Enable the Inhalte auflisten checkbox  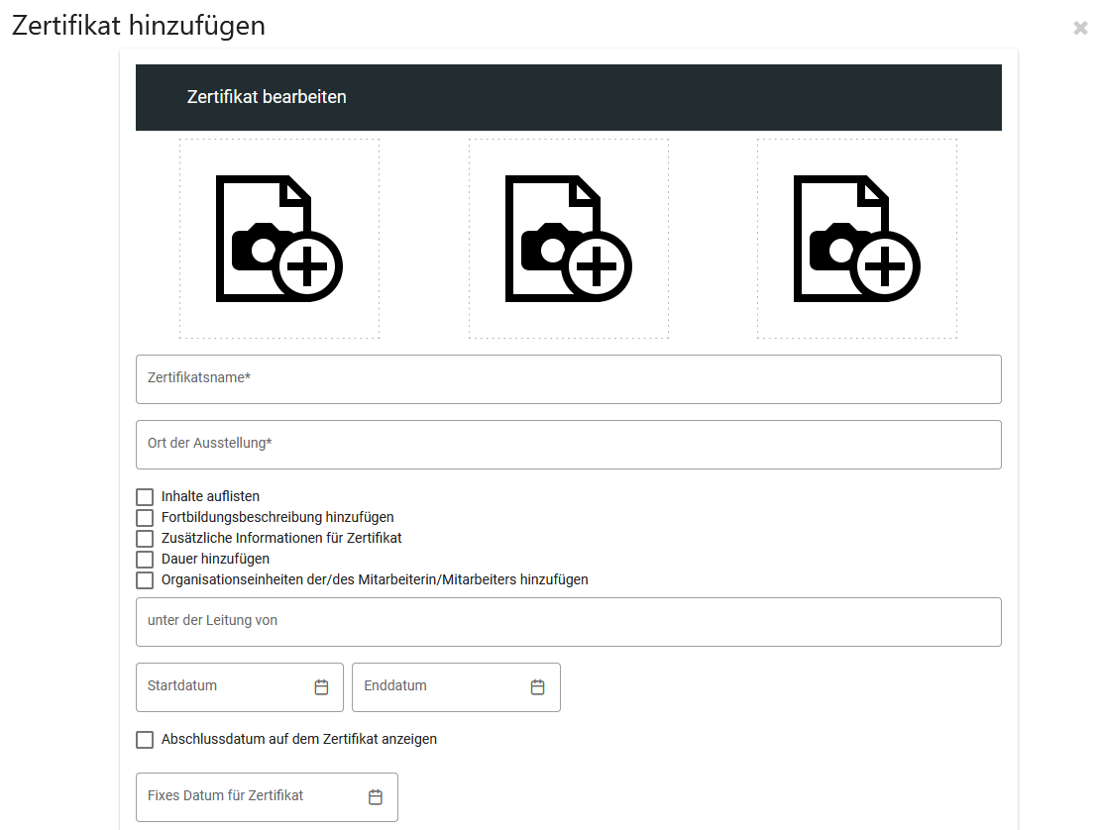[145, 497]
